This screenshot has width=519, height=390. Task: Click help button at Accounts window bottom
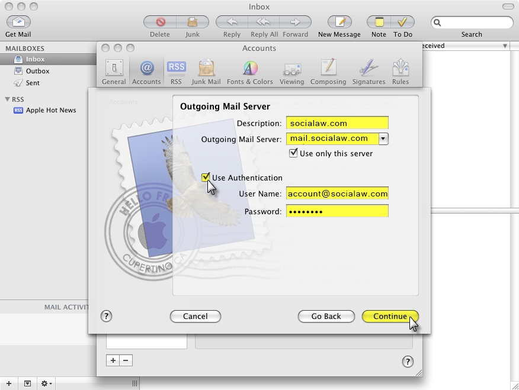tap(408, 362)
